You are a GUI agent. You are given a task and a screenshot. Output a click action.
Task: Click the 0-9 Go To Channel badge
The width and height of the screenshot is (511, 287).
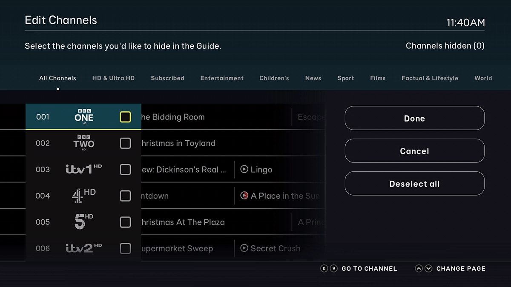coord(328,268)
